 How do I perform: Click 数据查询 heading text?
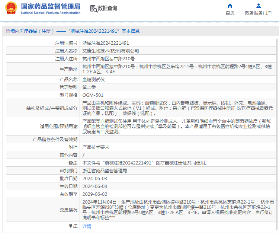[x=107, y=8]
